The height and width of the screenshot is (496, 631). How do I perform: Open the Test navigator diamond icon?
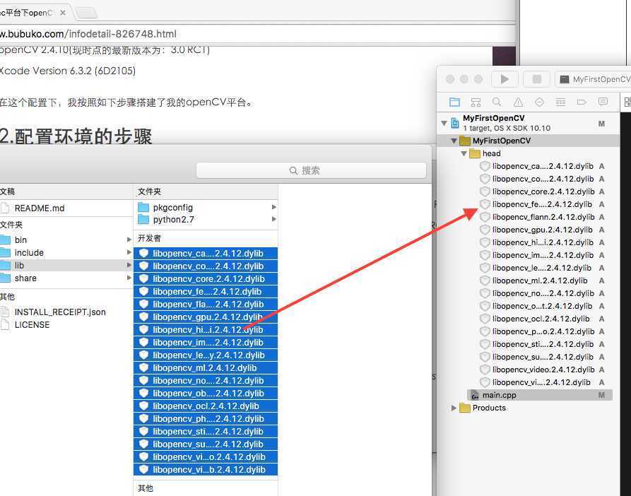(539, 102)
